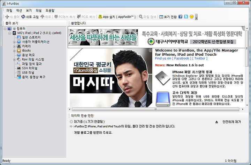The image size is (251, 165).
Task: Click the horizontal scrollbar thumb in welcome pane
Action: click(155, 109)
